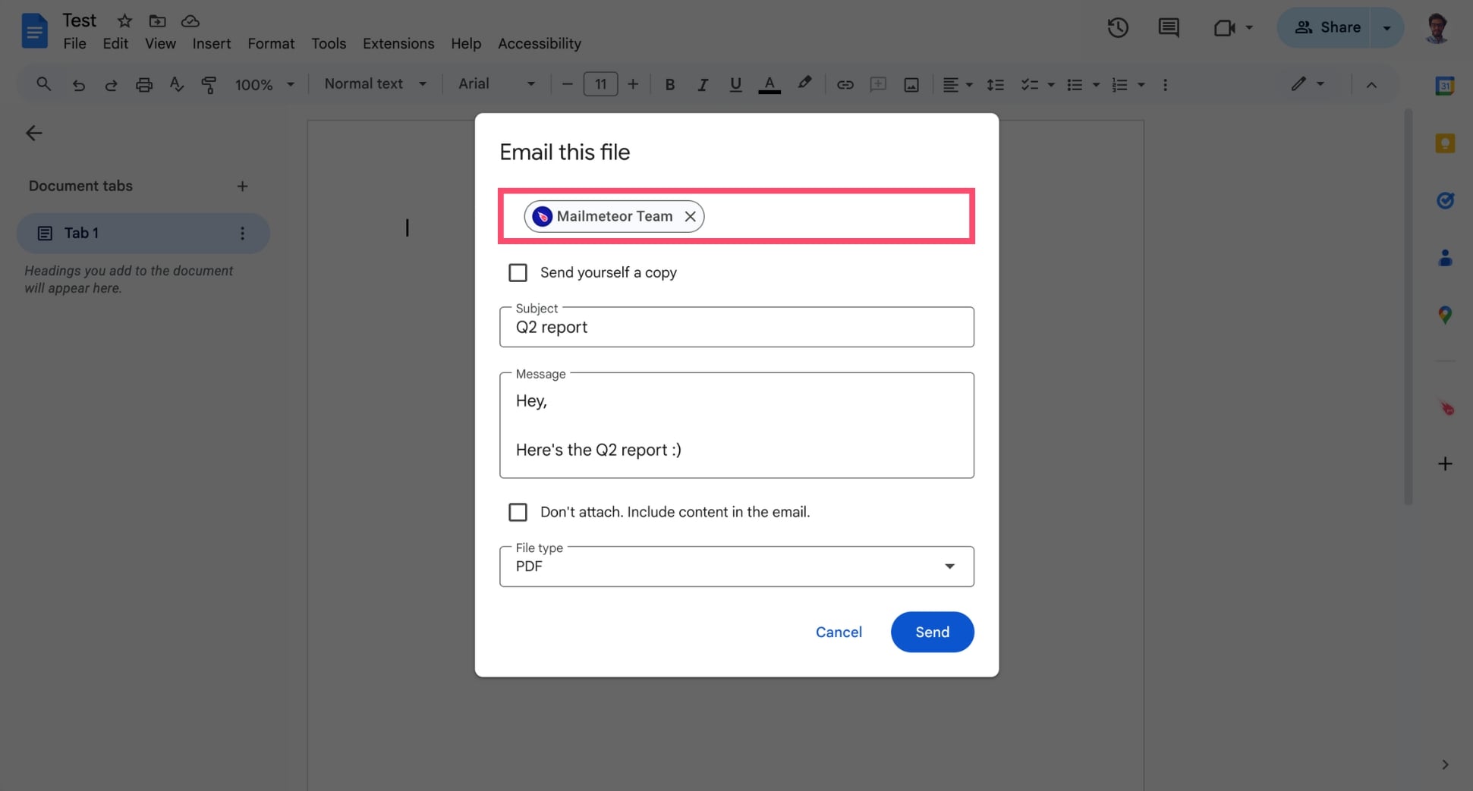Open the Contacts side panel
Viewport: 1473px width, 791px height.
pyautogui.click(x=1446, y=258)
